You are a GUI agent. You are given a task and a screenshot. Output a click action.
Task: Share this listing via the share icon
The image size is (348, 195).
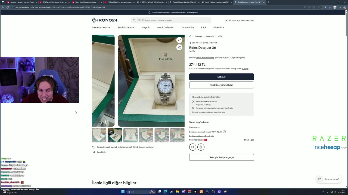pos(179,47)
